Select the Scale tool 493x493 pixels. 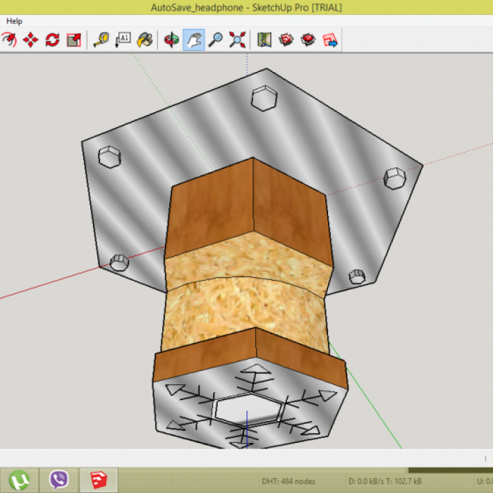pyautogui.click(x=74, y=40)
